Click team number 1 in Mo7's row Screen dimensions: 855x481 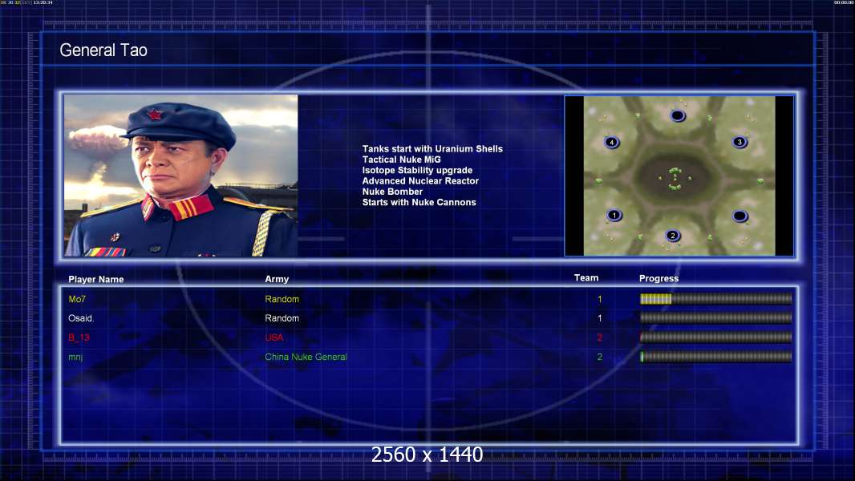point(600,299)
